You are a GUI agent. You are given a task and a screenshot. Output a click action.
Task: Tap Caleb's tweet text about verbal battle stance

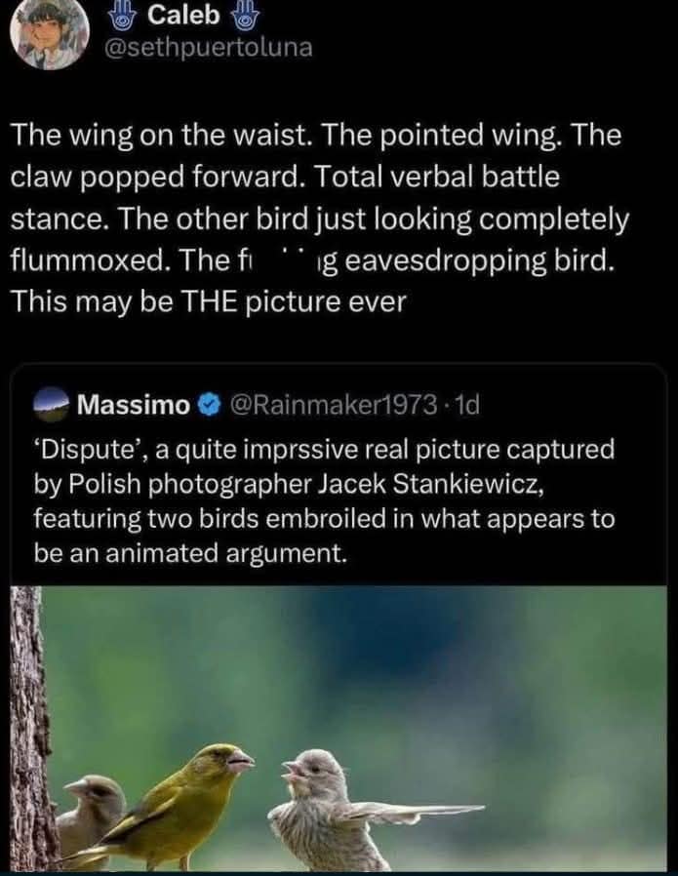point(319,219)
